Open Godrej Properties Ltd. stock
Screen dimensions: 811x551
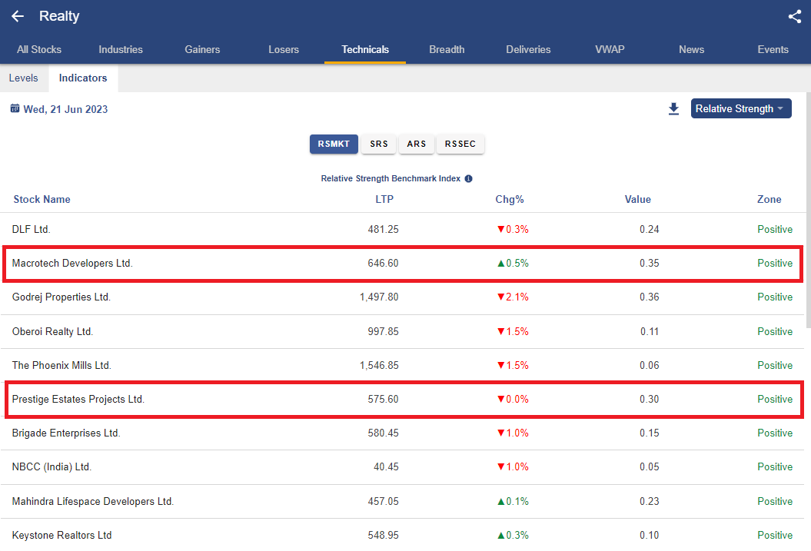tap(61, 297)
